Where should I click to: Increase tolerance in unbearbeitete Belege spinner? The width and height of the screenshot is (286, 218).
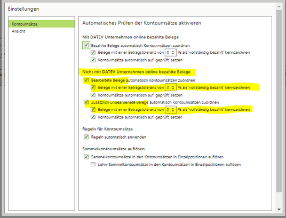(173, 108)
